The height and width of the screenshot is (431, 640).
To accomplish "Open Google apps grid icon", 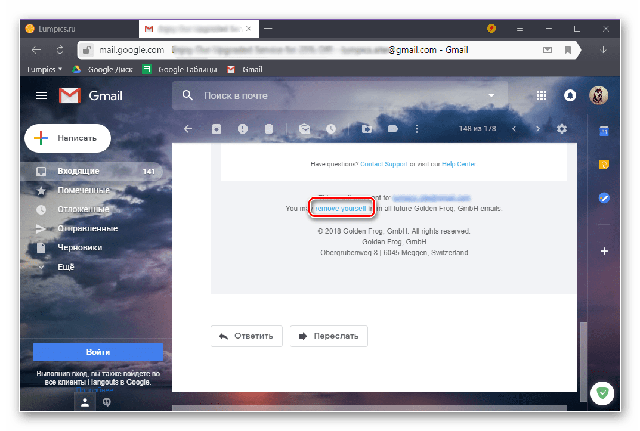I will pyautogui.click(x=542, y=95).
